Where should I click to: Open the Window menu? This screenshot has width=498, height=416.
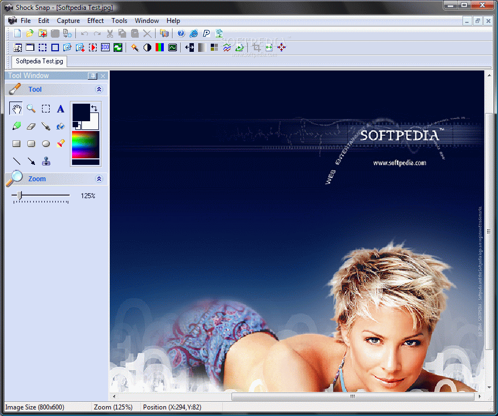(147, 21)
